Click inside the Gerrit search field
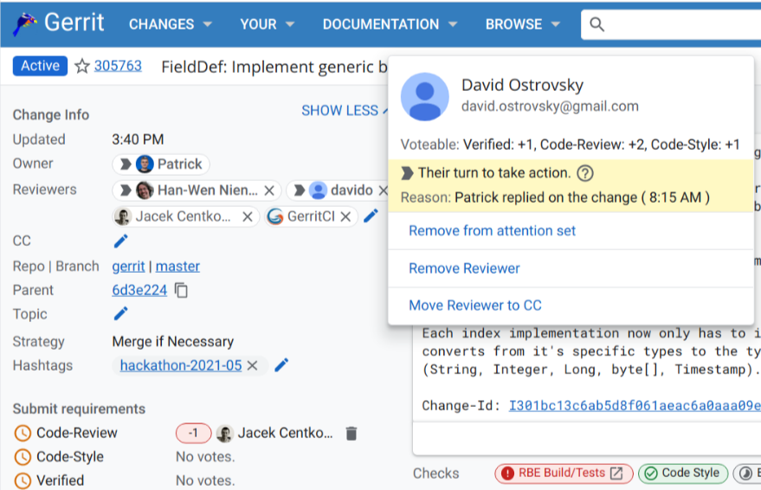This screenshot has width=761, height=490. coord(675,24)
